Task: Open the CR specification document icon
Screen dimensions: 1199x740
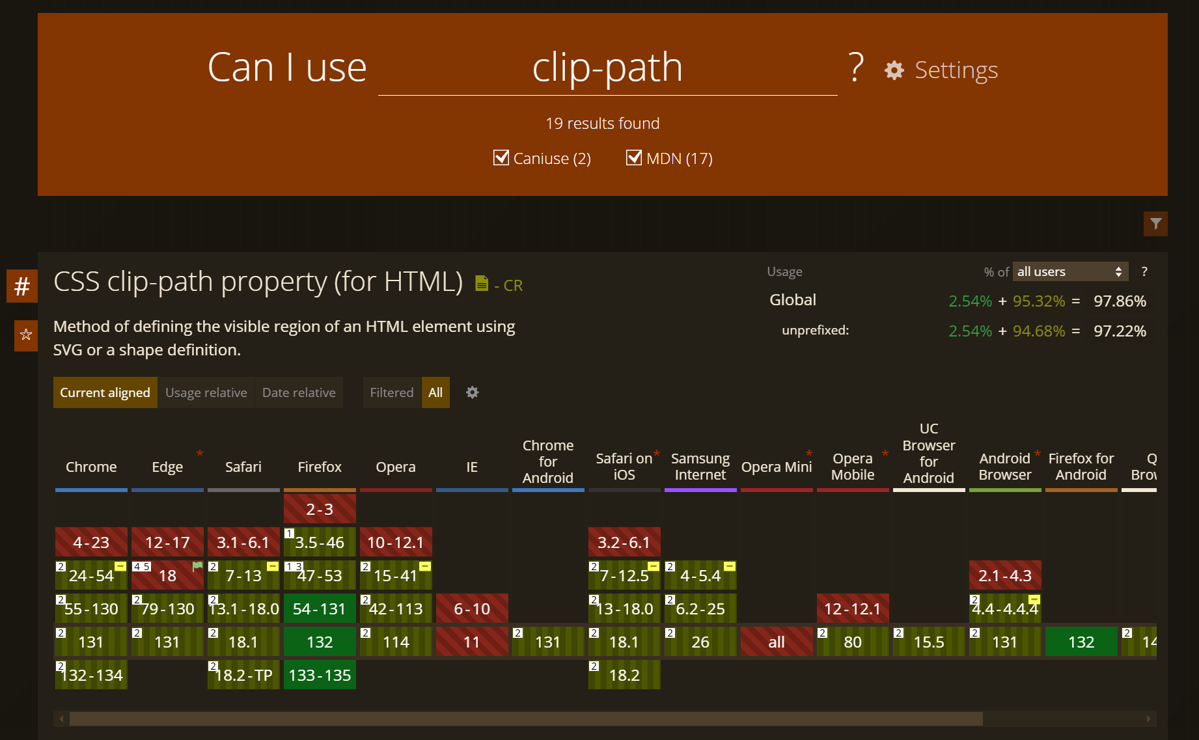Action: point(482,284)
